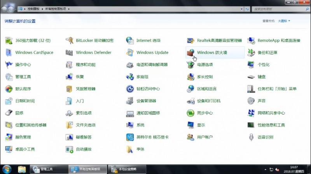Viewport: 311px width, 174px height.
Task: Open 360强力卸载 (32 位) icon
Action: point(9,40)
